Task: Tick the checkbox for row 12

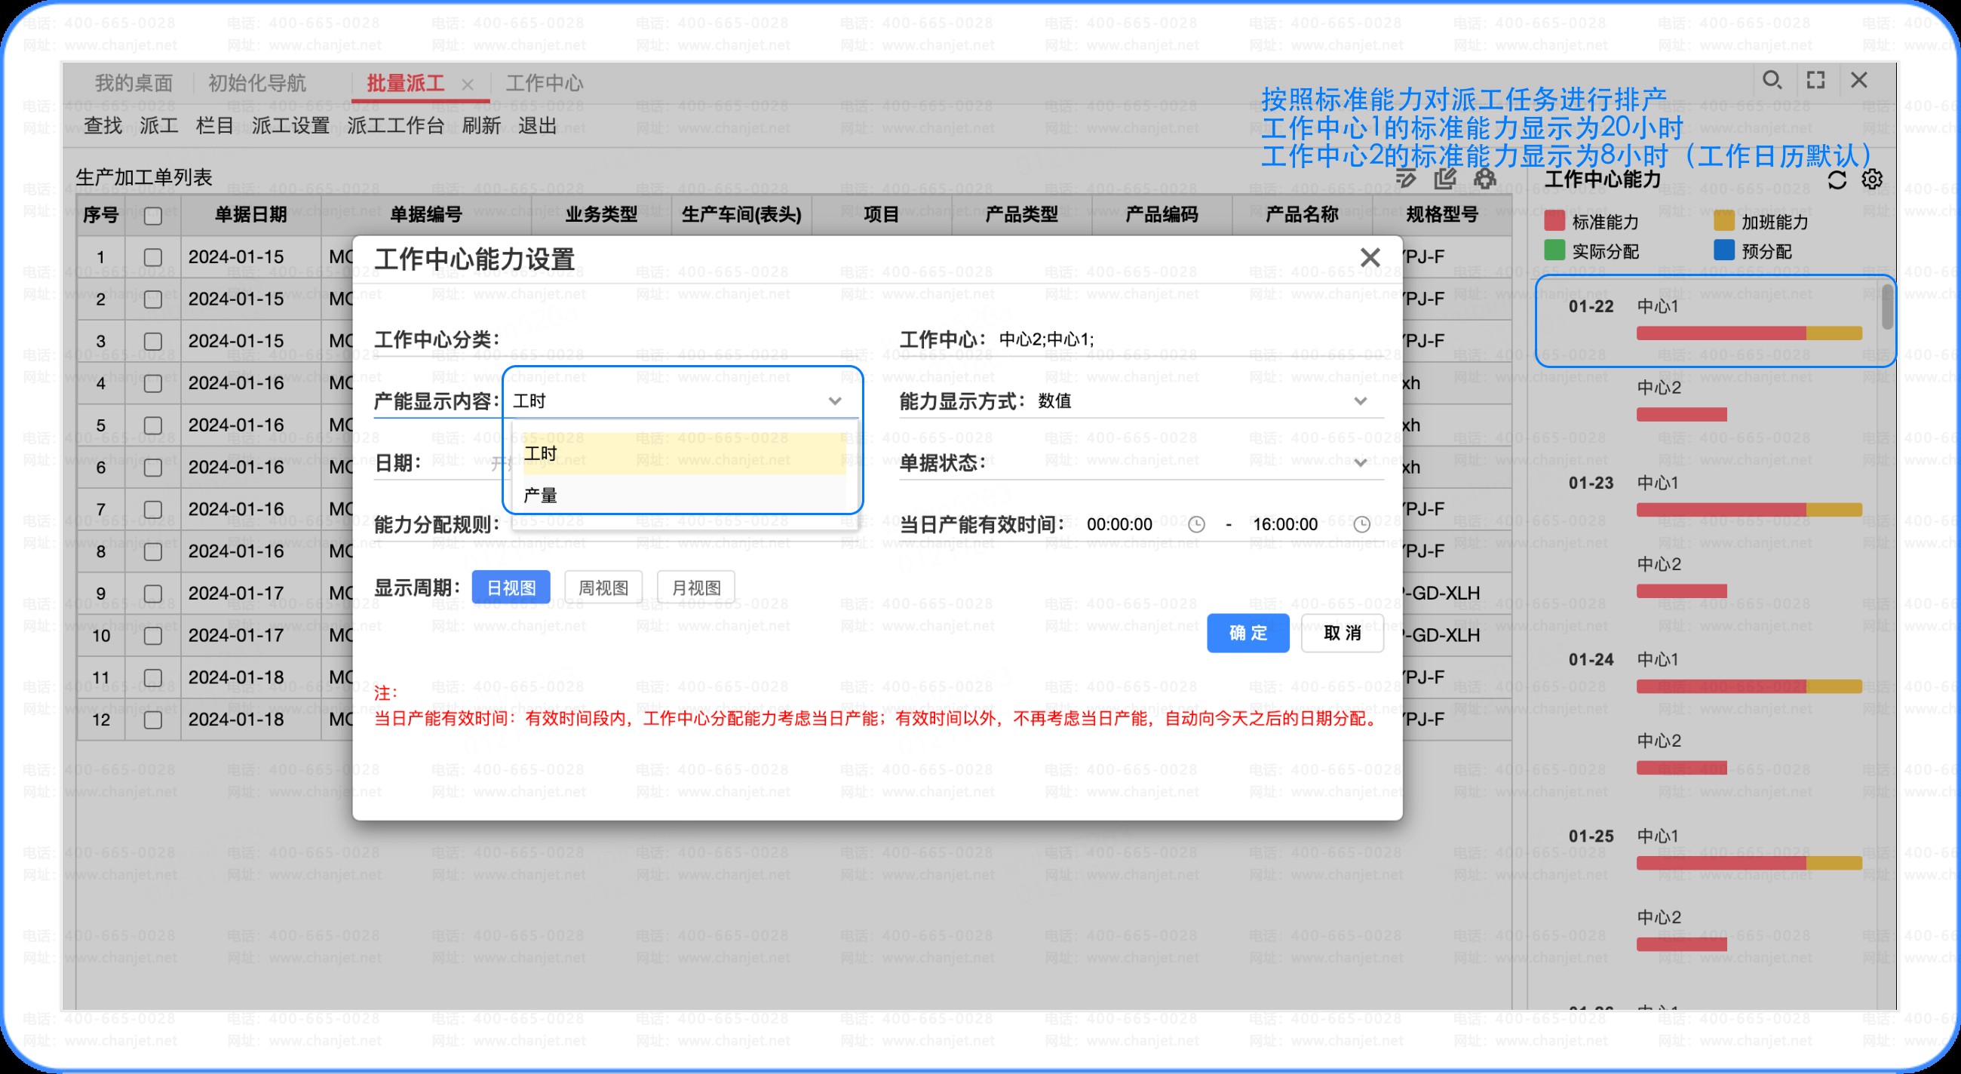Action: [153, 720]
